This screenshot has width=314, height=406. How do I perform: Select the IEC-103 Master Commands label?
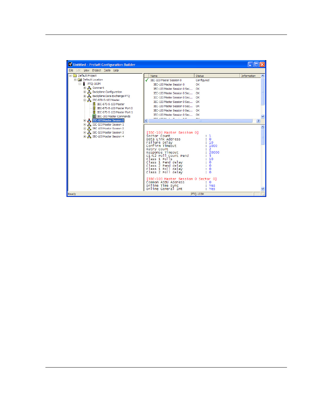(114, 116)
